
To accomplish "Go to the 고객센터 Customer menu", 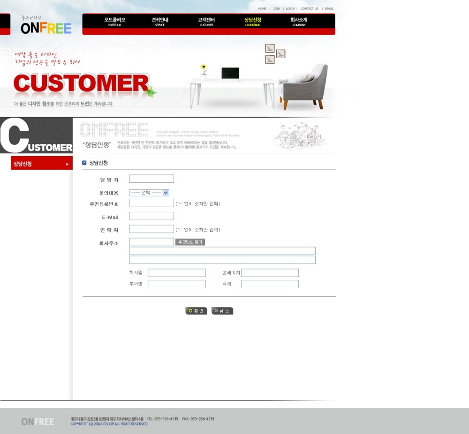I will (x=206, y=22).
